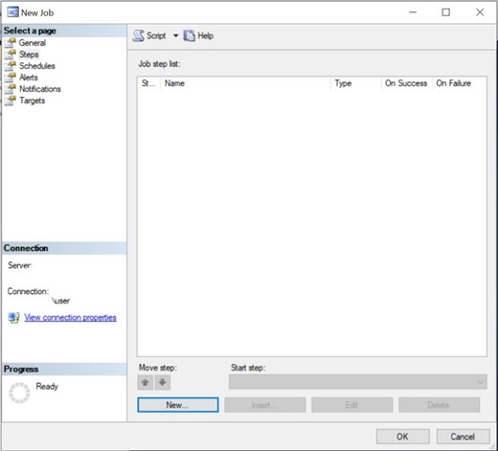Switch to the Notifications page
Screen dimensions: 498x451
40,89
